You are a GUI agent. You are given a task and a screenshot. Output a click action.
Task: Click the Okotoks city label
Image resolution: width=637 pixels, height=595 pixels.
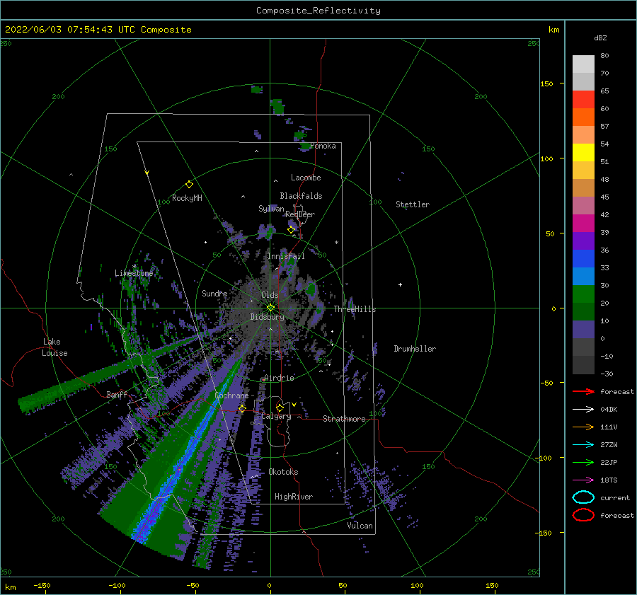(283, 472)
